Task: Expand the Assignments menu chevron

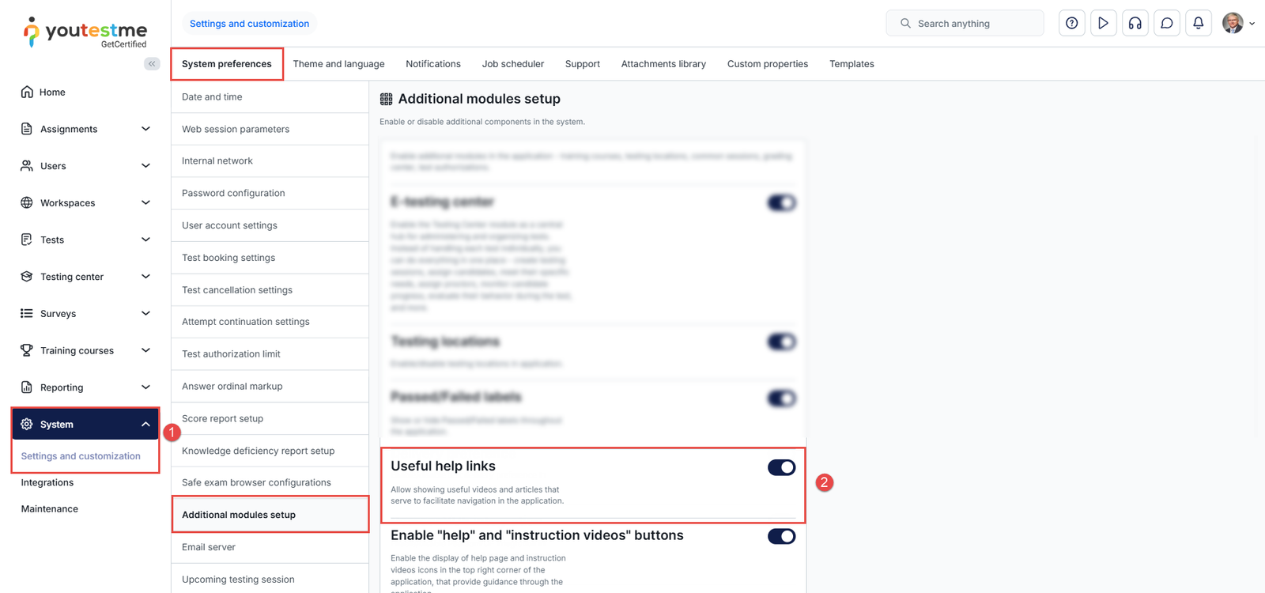Action: [x=145, y=129]
